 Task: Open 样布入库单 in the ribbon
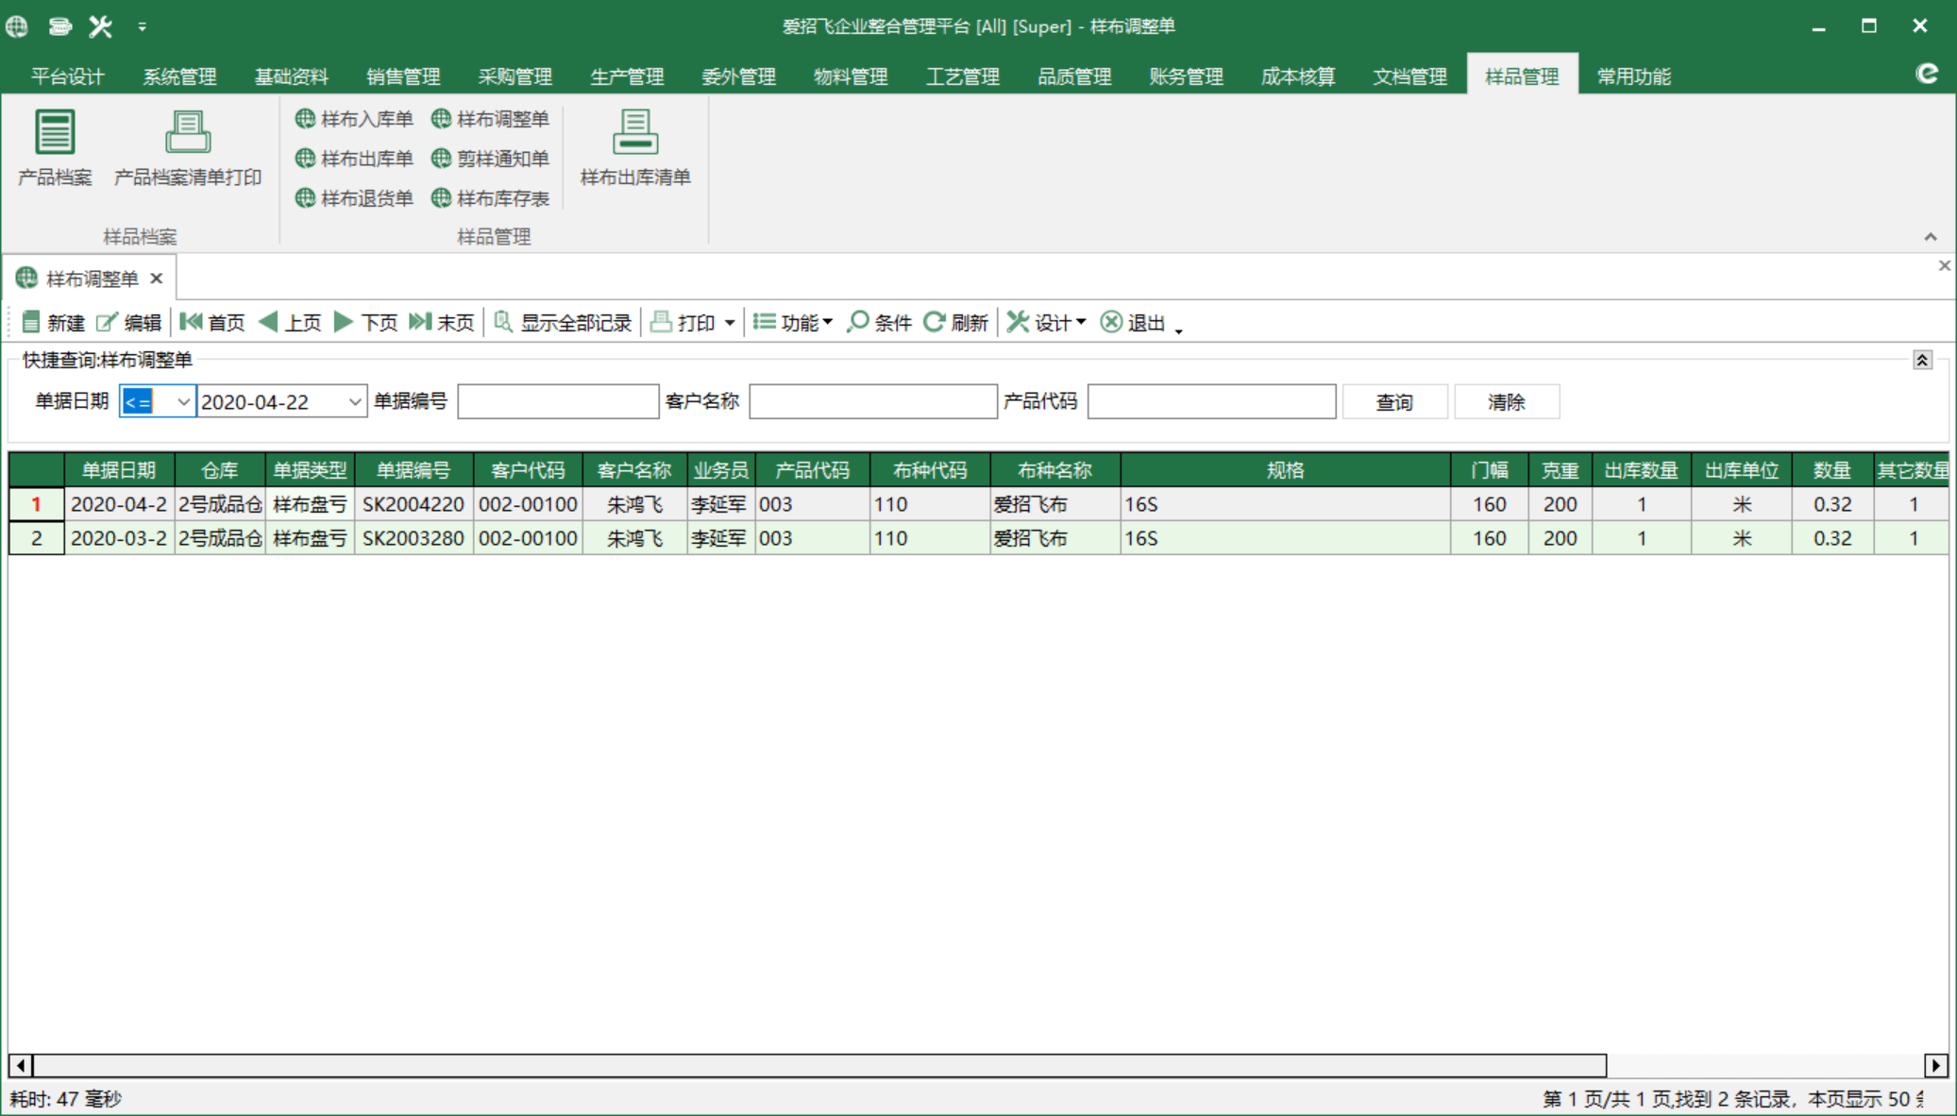(x=354, y=119)
